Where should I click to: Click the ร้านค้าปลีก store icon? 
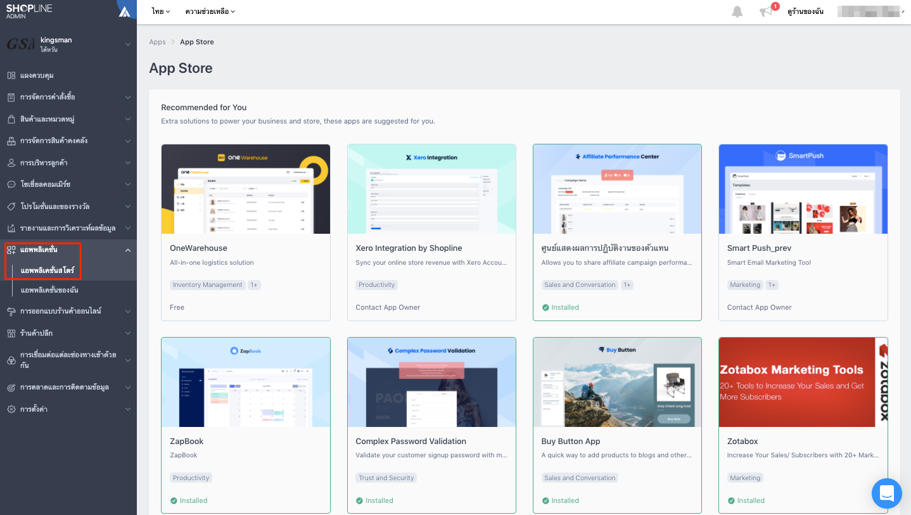11,333
